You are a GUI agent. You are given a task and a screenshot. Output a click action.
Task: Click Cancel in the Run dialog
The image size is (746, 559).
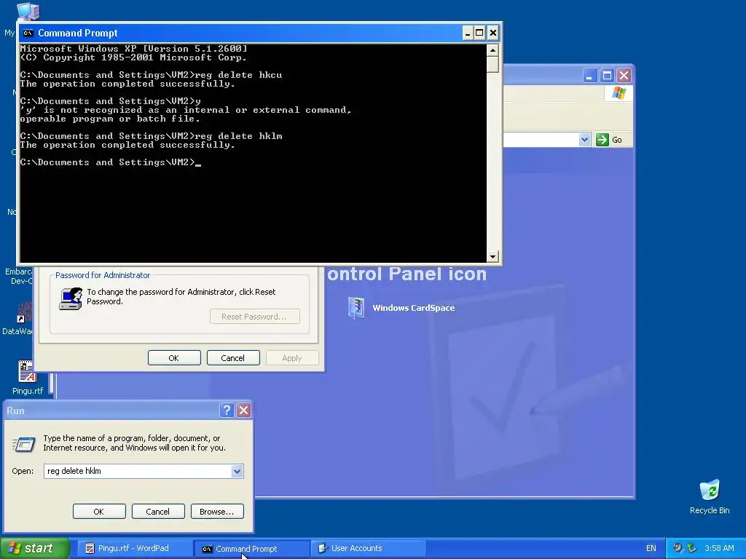(x=158, y=512)
